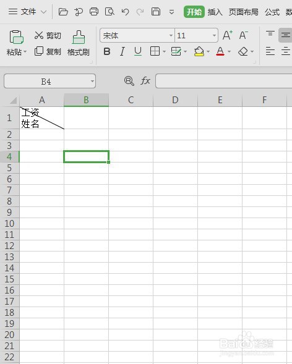The height and width of the screenshot is (364, 292).
Task: Open the 宋体 font name dropdown
Action: pyautogui.click(x=171, y=35)
